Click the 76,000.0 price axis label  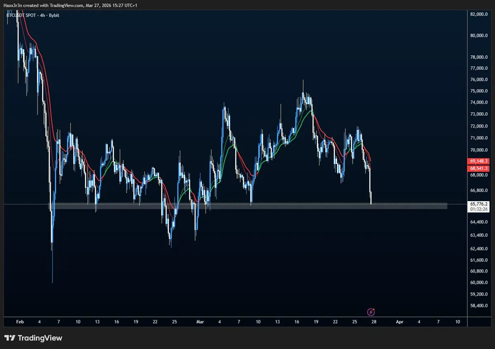[478, 80]
